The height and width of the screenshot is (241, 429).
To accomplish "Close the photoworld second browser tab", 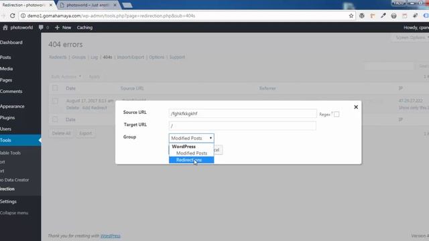I will point(115,5).
